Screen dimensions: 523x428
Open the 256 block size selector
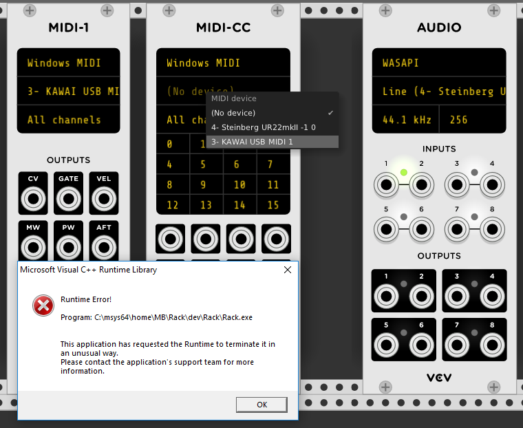point(473,120)
